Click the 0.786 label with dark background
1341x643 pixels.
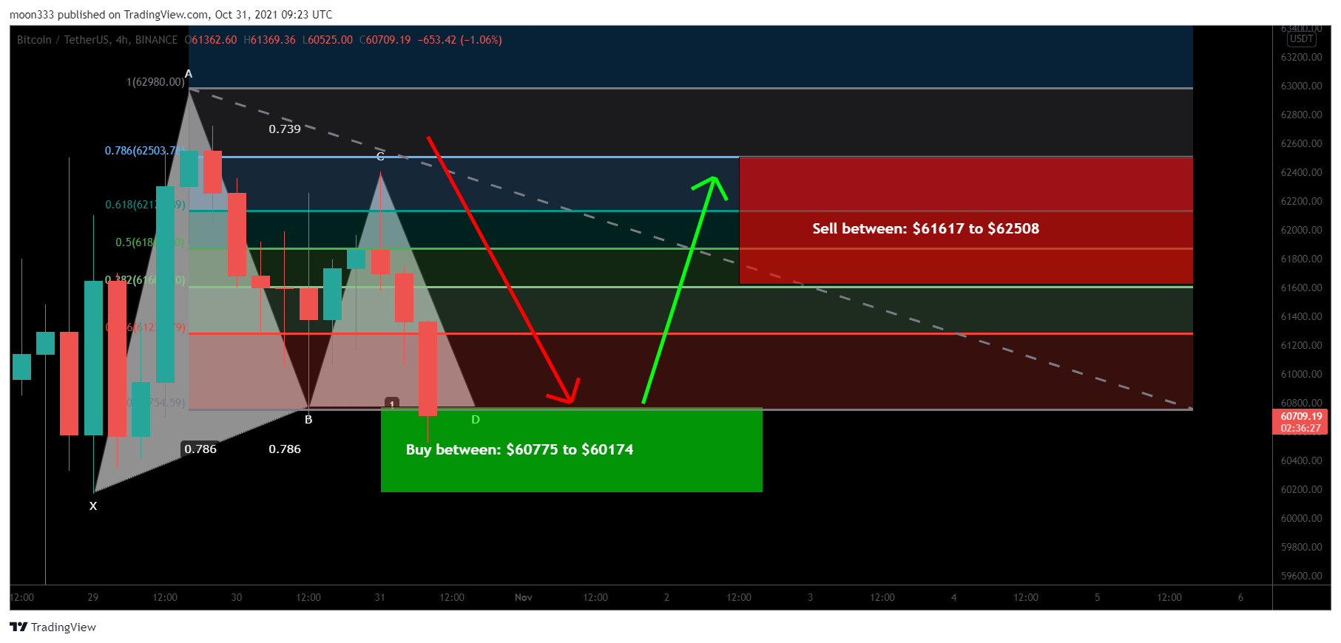200,449
